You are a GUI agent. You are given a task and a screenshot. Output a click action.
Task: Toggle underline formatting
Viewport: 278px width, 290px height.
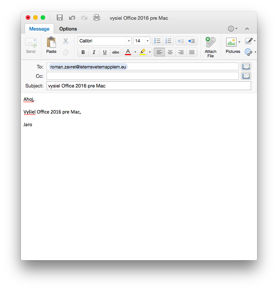(105, 52)
